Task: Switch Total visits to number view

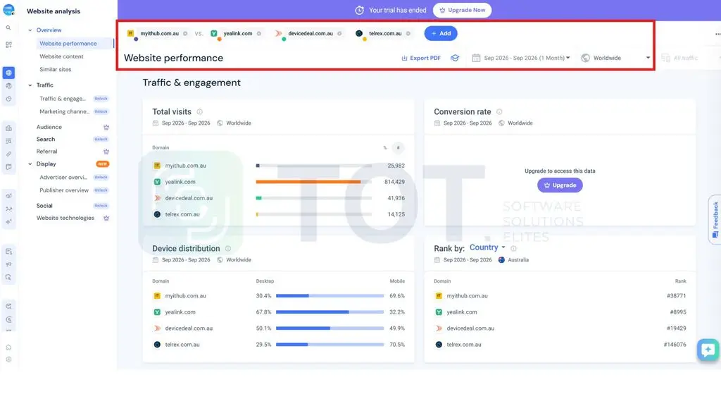Action: (399, 148)
